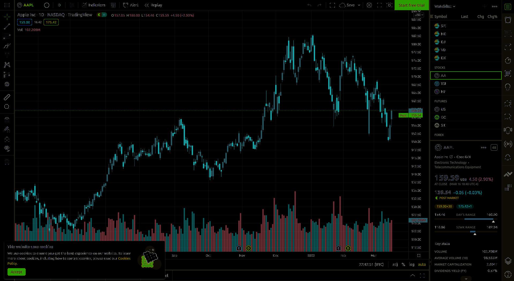Open the chart layout selector
Screen dimensions: 514x281
point(332,5)
